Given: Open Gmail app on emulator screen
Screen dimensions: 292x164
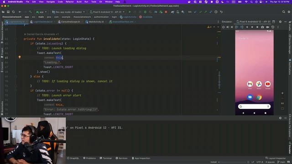Looking at the screenshot, I should tap(250, 84).
